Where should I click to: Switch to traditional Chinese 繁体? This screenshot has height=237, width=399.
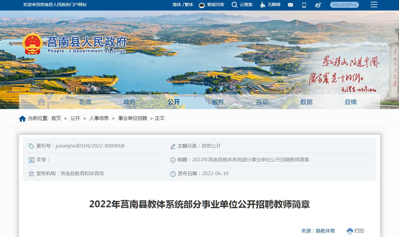click(189, 5)
